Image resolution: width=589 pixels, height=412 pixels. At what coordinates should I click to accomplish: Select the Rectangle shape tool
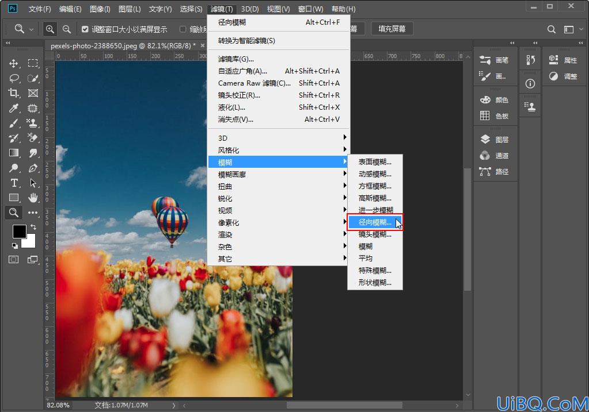click(14, 198)
